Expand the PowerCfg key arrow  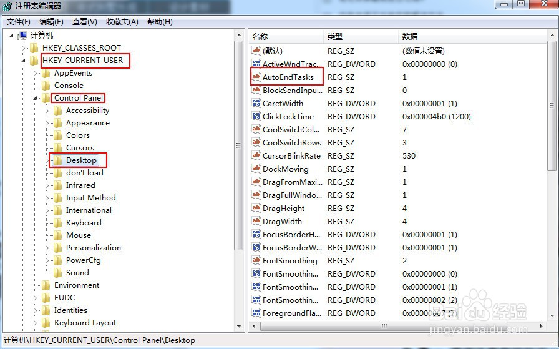click(x=47, y=260)
